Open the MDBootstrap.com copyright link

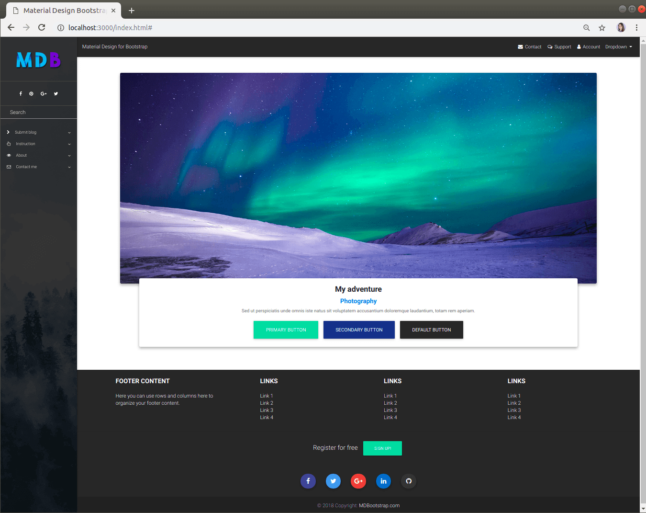click(x=379, y=505)
